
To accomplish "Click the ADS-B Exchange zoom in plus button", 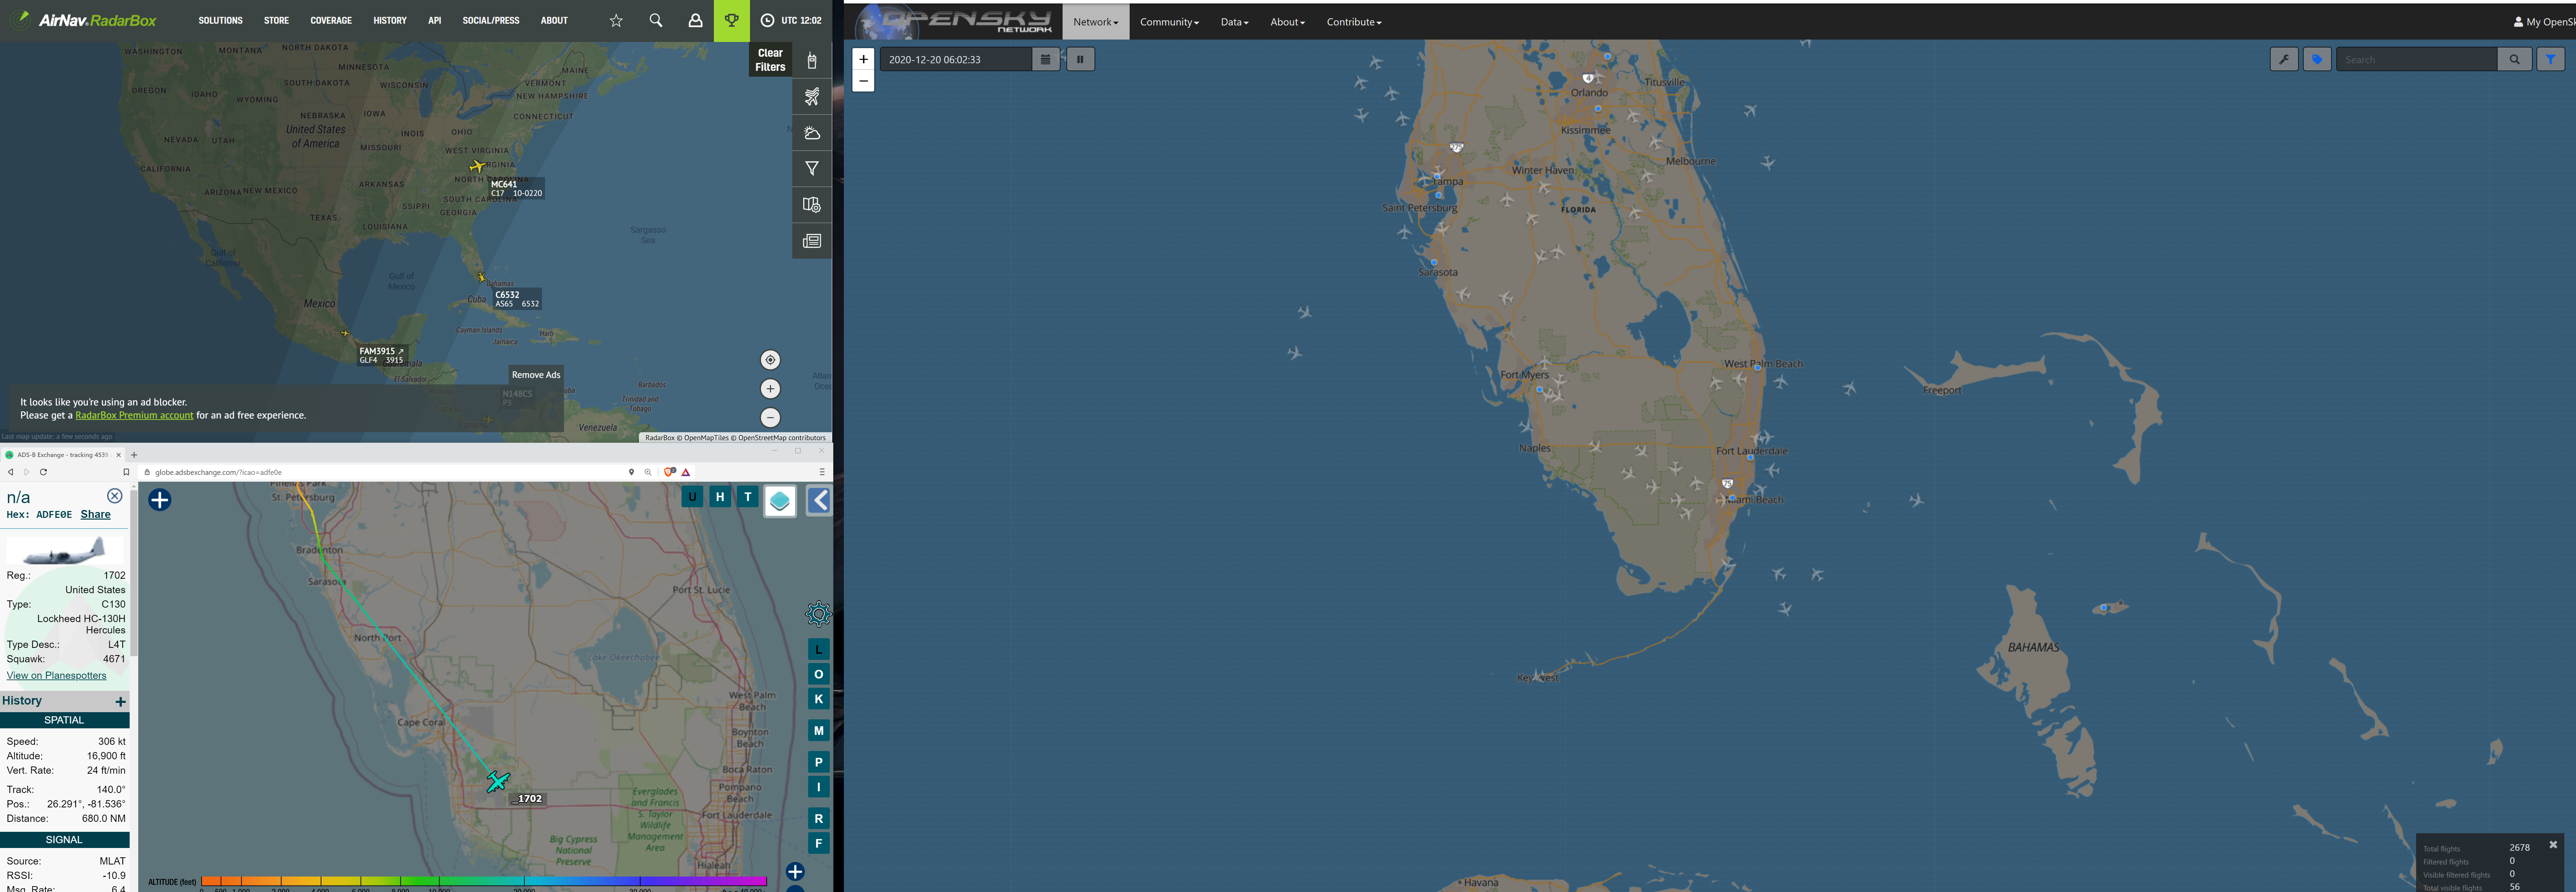I will point(795,872).
